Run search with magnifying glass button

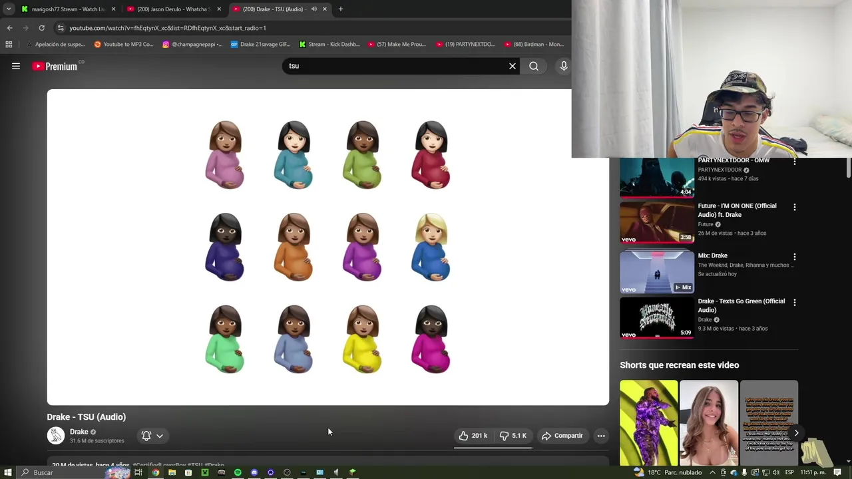point(534,66)
